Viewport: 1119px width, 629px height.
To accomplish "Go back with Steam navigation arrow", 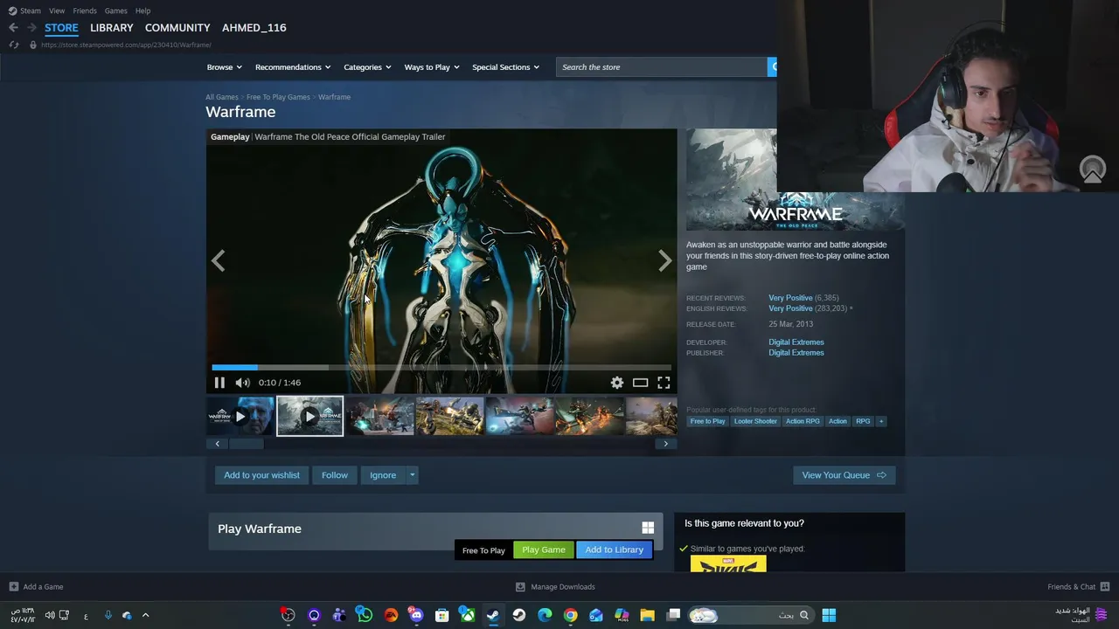I will 13,28.
